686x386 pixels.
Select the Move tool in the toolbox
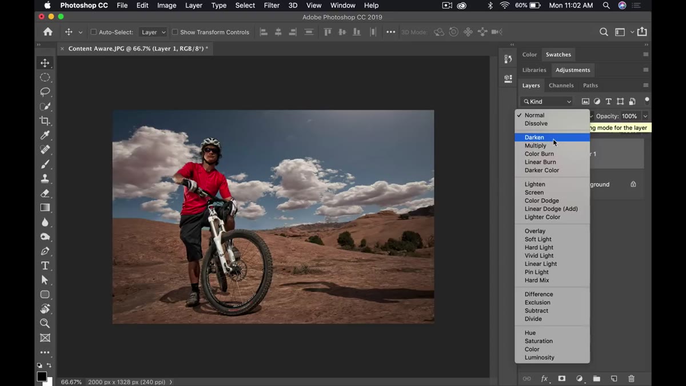tap(45, 63)
